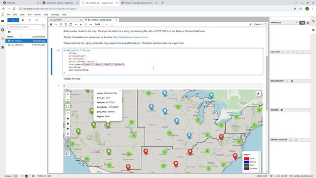Copy the selected cell
Viewport: 316px width, 178px height.
click(66, 24)
